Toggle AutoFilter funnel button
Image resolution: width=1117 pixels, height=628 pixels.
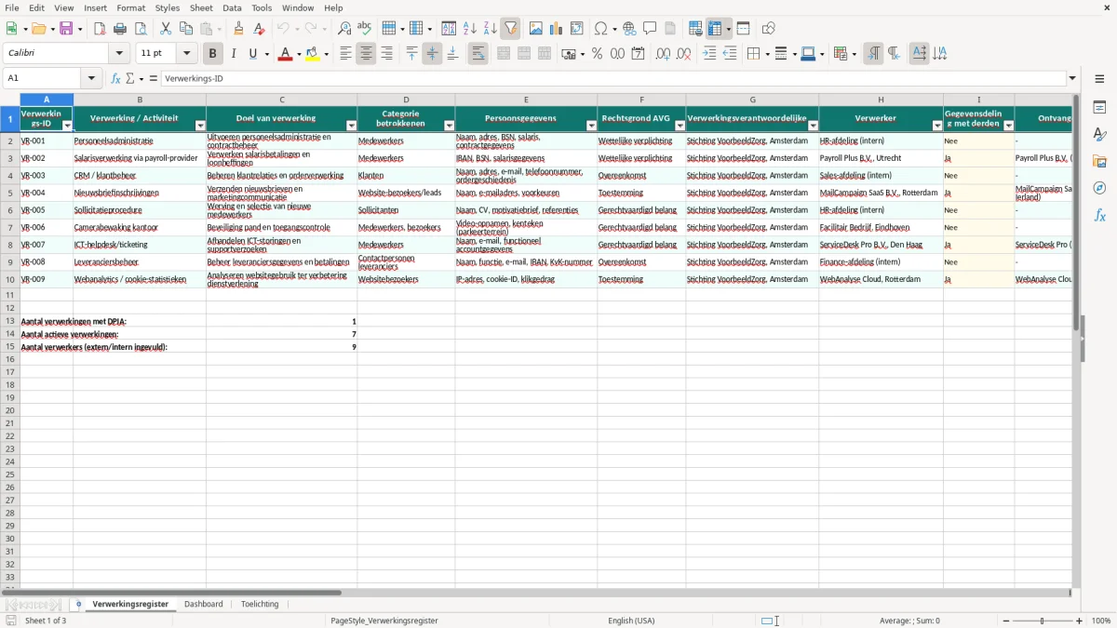click(x=511, y=29)
